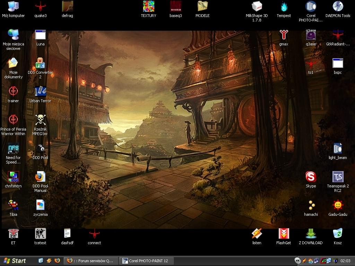Open Teamspeak 2 RC2 shortcut
The image size is (355, 266).
pos(338,177)
